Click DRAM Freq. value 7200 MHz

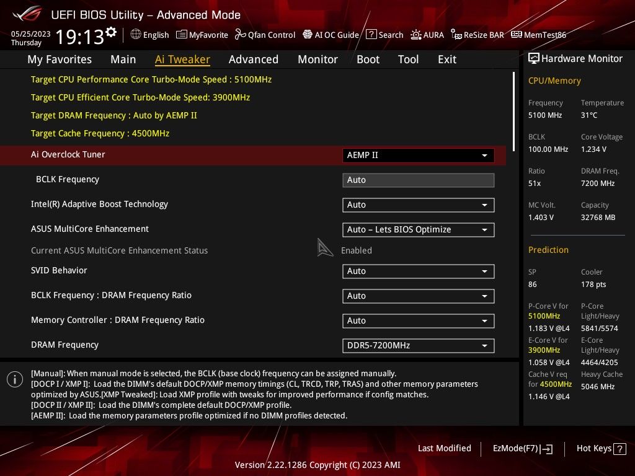click(598, 183)
